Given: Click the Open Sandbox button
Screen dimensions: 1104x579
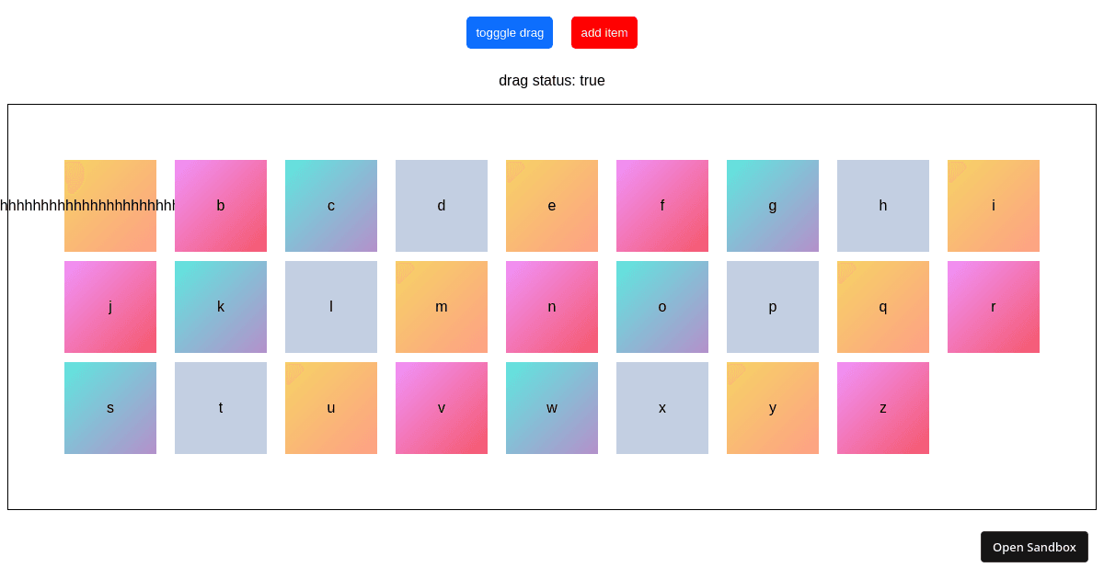Looking at the screenshot, I should coord(1034,547).
